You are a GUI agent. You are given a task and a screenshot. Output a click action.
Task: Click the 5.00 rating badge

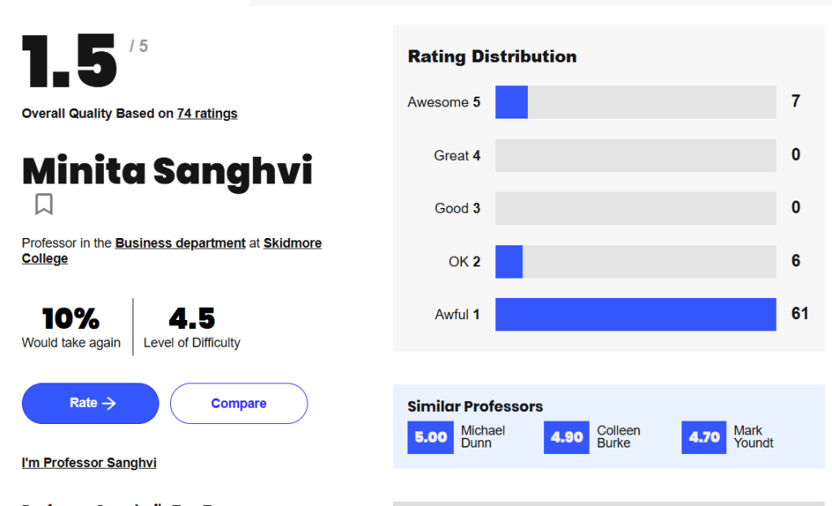coord(430,437)
